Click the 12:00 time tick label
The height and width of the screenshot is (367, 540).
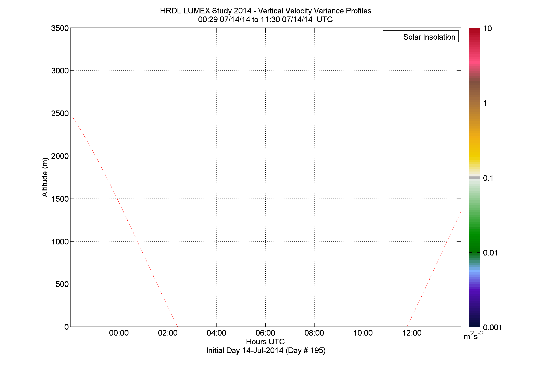tap(412, 333)
